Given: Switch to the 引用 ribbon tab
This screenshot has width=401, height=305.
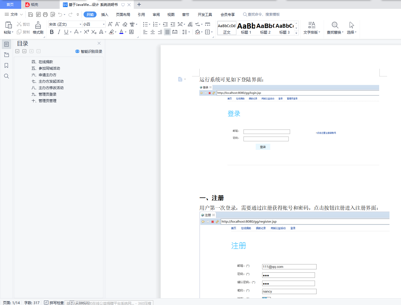Looking at the screenshot, I should tap(141, 14).
